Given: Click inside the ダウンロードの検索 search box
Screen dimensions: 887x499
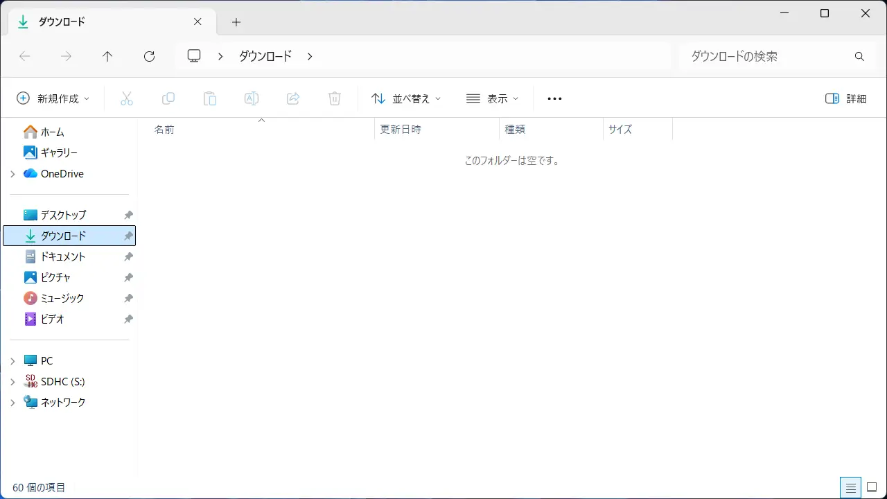Looking at the screenshot, I should [755, 56].
